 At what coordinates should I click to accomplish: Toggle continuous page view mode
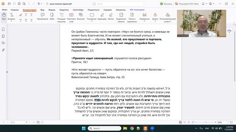184,122
